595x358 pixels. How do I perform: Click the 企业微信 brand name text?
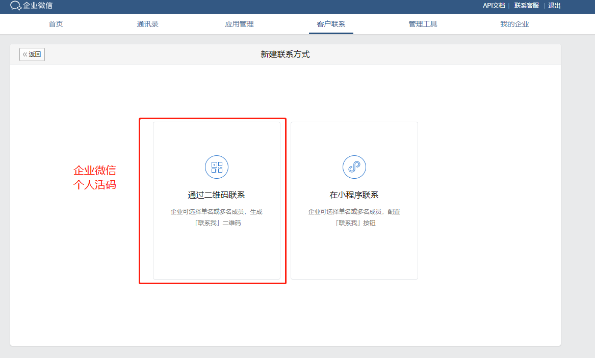point(38,5)
